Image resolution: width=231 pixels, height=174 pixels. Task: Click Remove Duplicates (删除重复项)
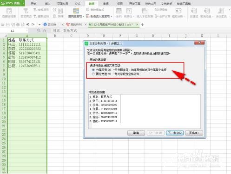(95, 10)
